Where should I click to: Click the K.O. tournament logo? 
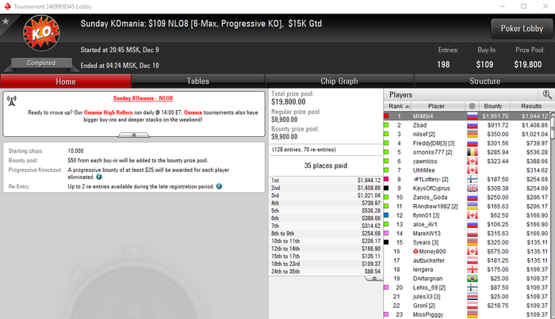[x=41, y=33]
